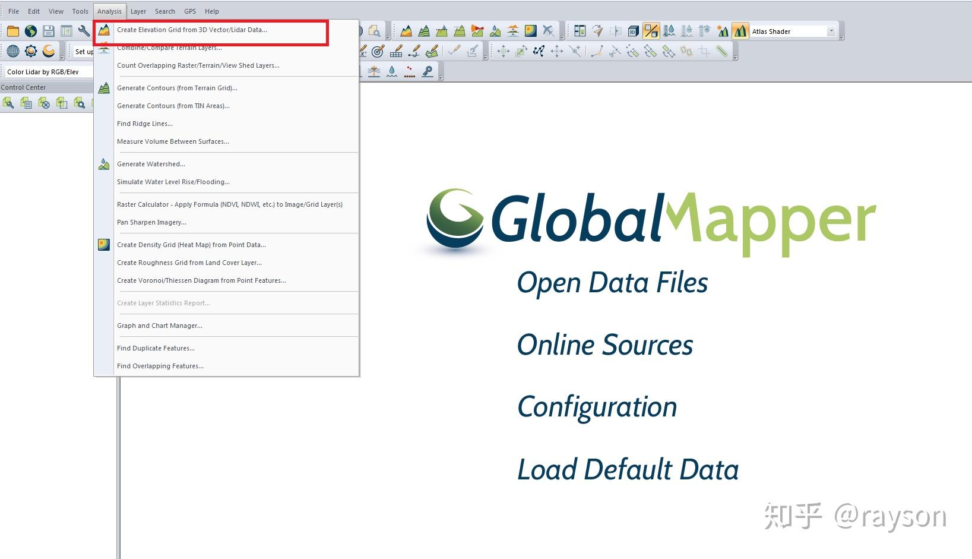This screenshot has width=972, height=559.
Task: Click the layer options wrench icon in Control Center
Action: (8, 103)
